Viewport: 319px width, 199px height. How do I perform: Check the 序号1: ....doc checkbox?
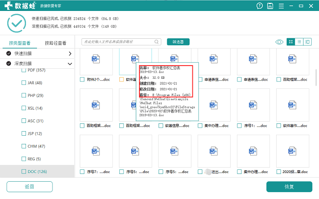point(239,126)
